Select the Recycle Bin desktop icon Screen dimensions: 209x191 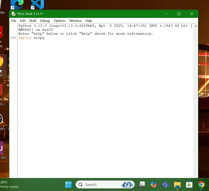(x=2, y=7)
